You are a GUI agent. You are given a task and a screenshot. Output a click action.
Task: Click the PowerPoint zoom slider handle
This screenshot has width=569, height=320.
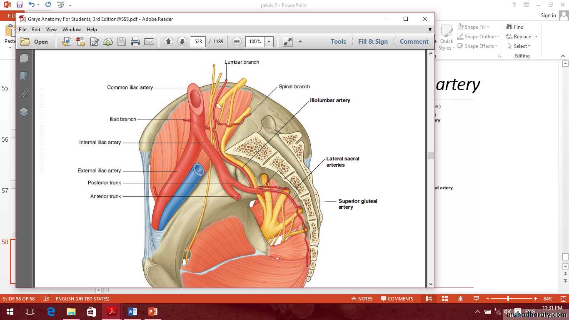coord(508,299)
